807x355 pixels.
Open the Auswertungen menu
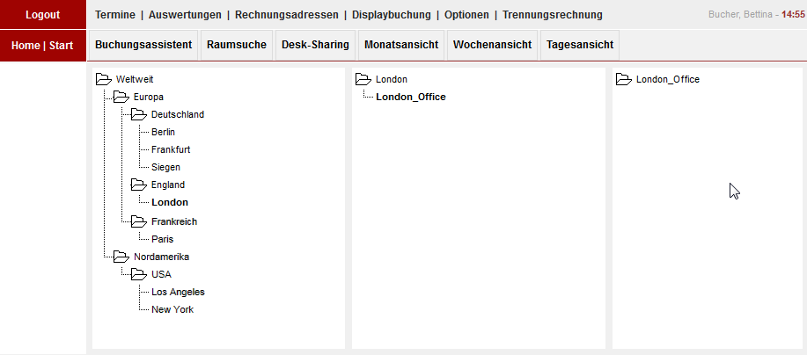pos(186,15)
